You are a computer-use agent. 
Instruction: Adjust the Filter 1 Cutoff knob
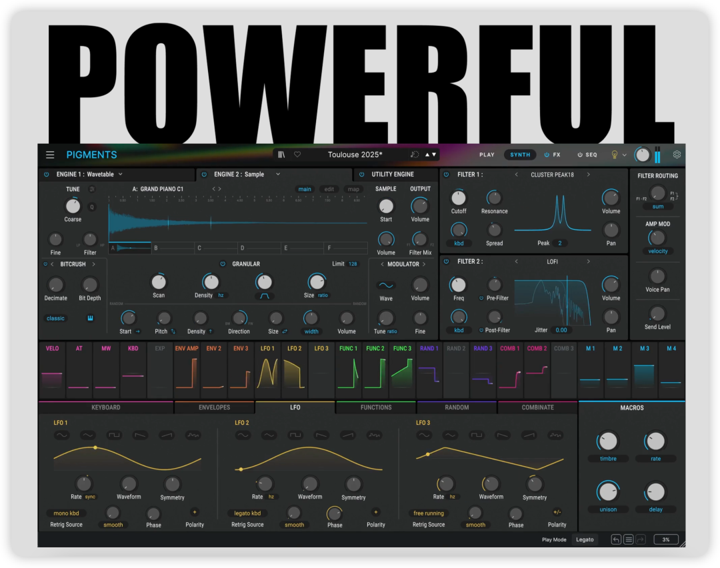pyautogui.click(x=458, y=198)
